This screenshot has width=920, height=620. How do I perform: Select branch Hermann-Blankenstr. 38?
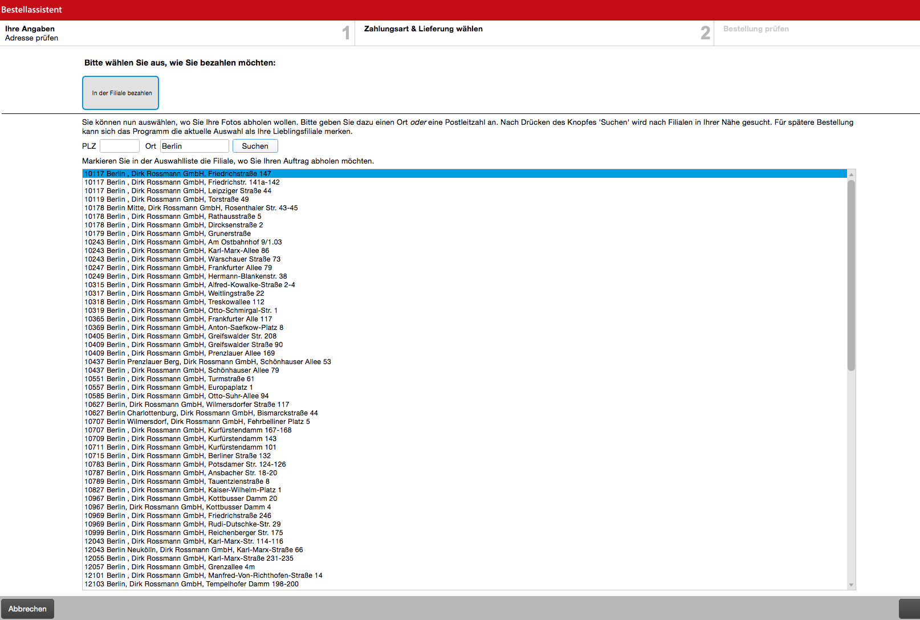465,276
